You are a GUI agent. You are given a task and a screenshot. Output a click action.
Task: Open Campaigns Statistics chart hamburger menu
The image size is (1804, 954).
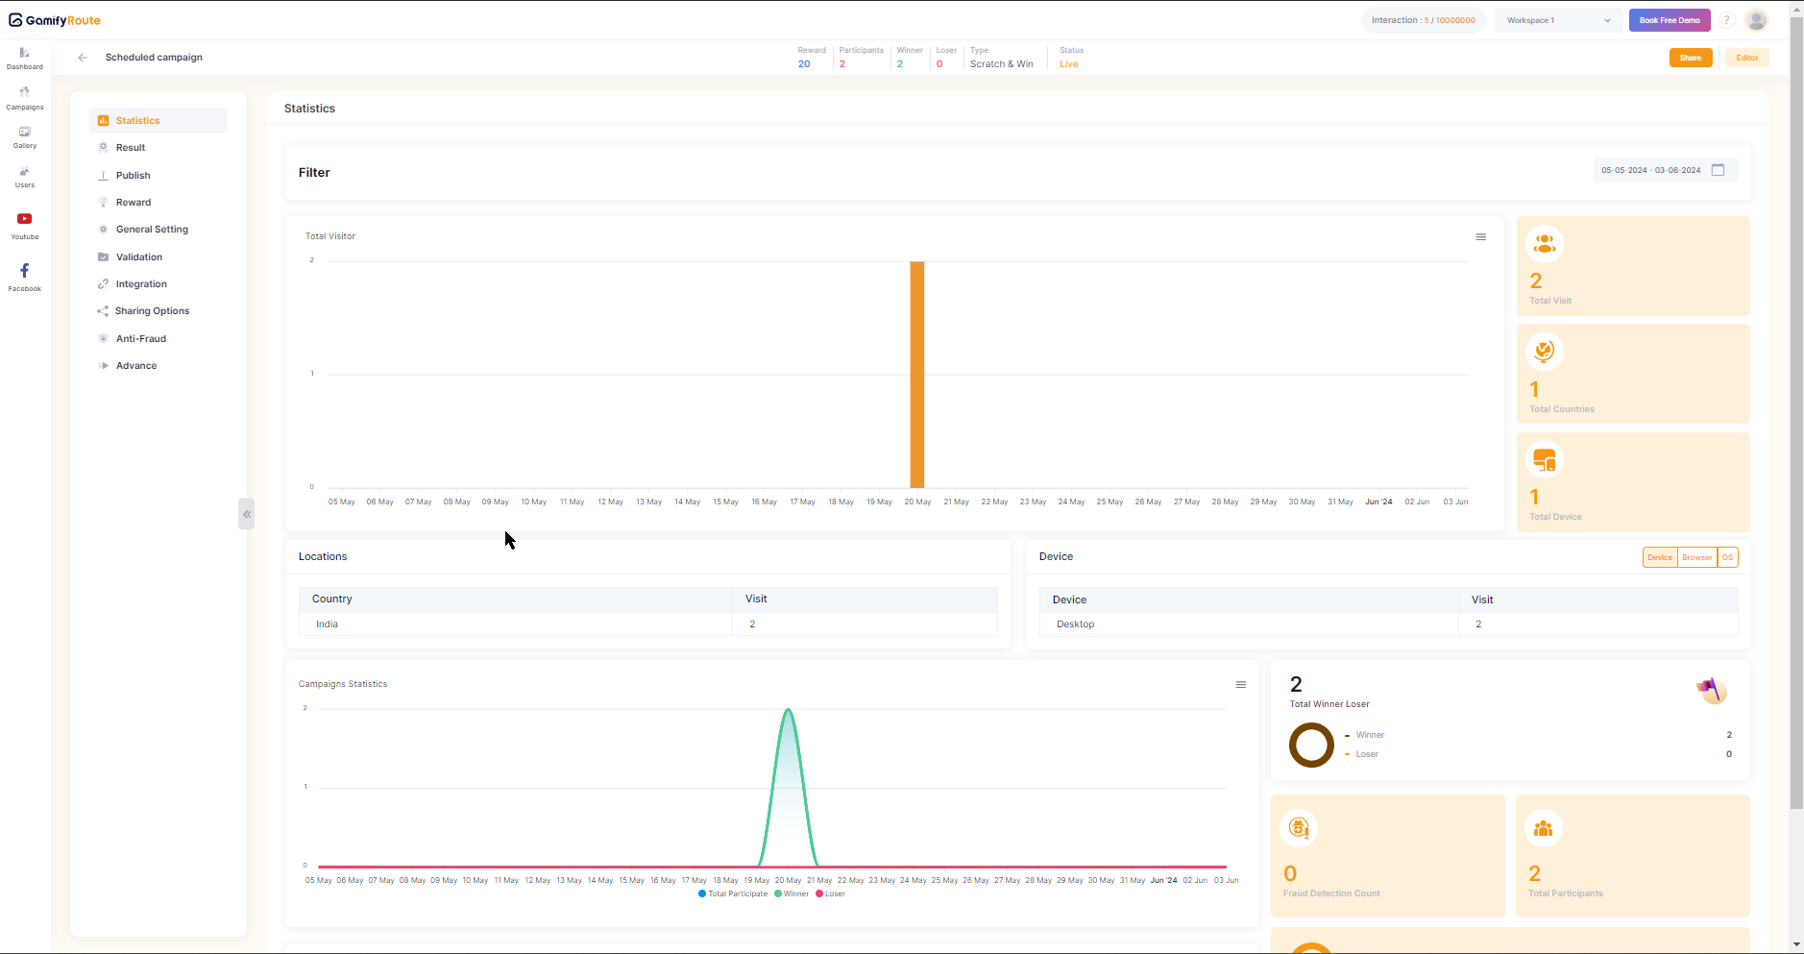(1240, 685)
